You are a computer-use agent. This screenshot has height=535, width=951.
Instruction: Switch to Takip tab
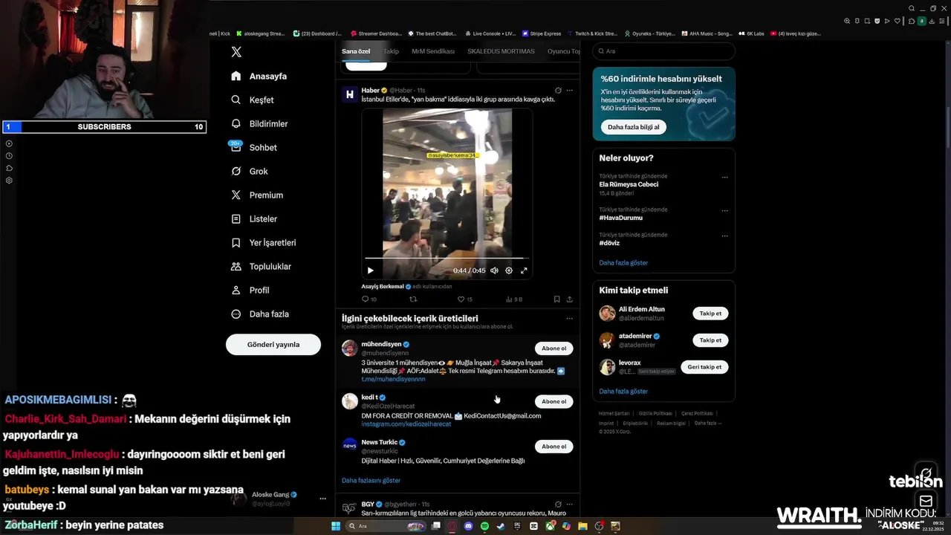[391, 51]
